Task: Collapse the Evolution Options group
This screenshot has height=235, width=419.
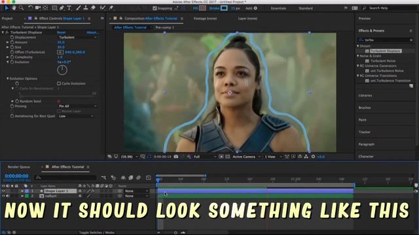Action: (7, 78)
